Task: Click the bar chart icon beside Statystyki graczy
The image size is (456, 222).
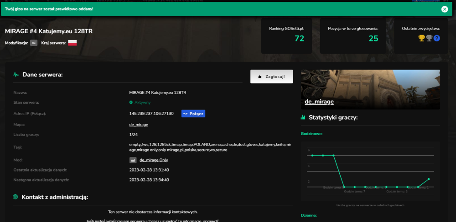Action: [303, 117]
